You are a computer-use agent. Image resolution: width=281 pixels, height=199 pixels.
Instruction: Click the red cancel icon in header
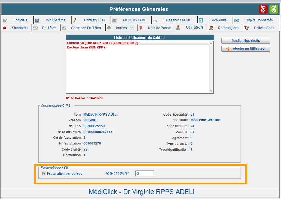(263, 9)
